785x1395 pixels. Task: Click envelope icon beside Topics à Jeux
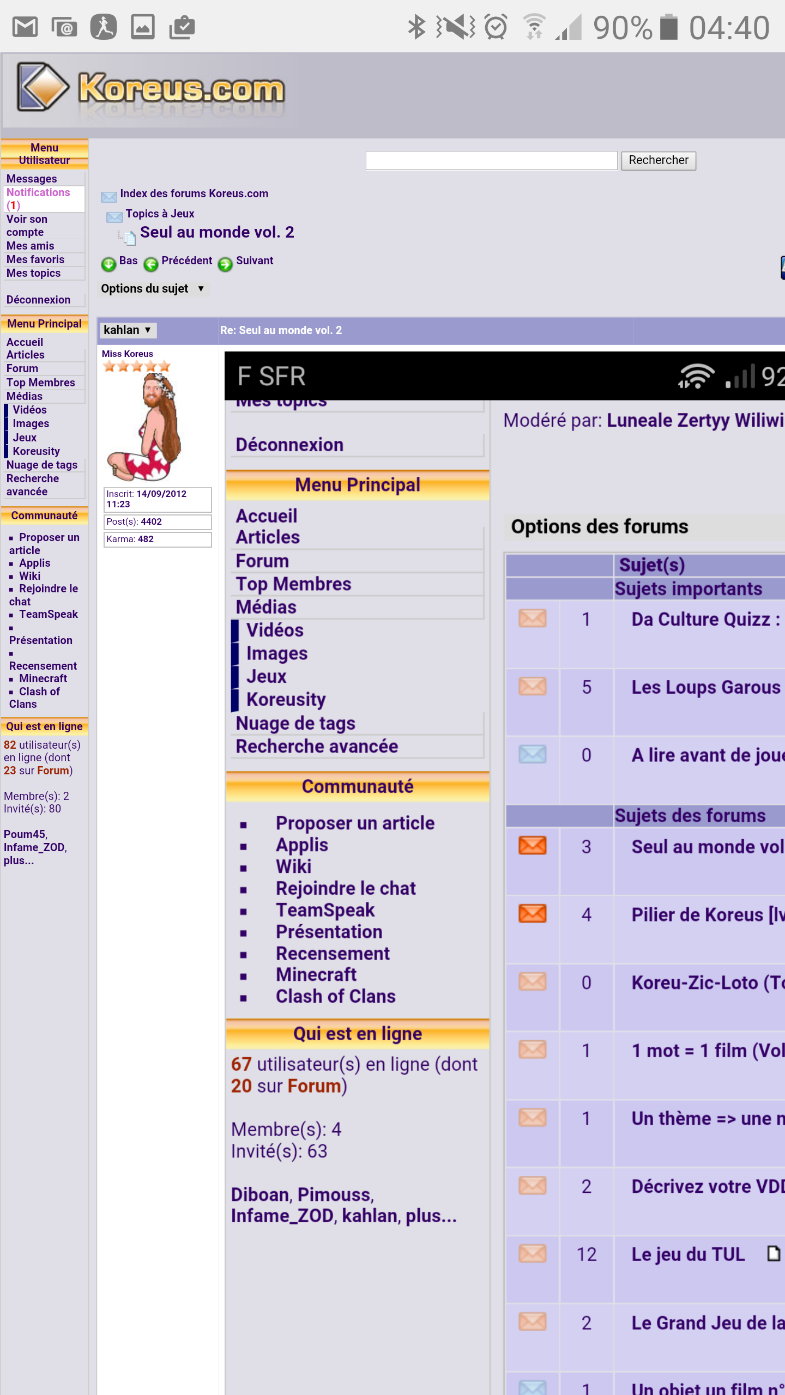click(x=114, y=217)
